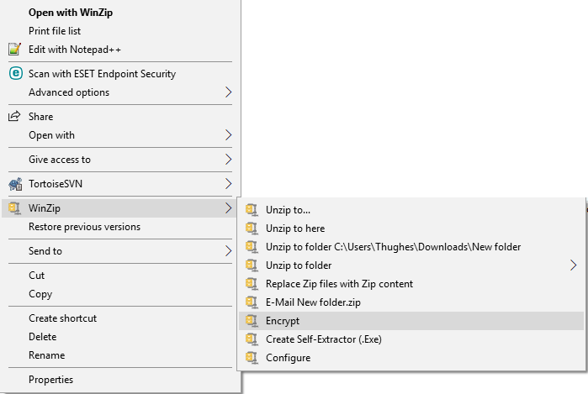Select Encrypt from the WinZip submenu
588x394 pixels.
283,321
